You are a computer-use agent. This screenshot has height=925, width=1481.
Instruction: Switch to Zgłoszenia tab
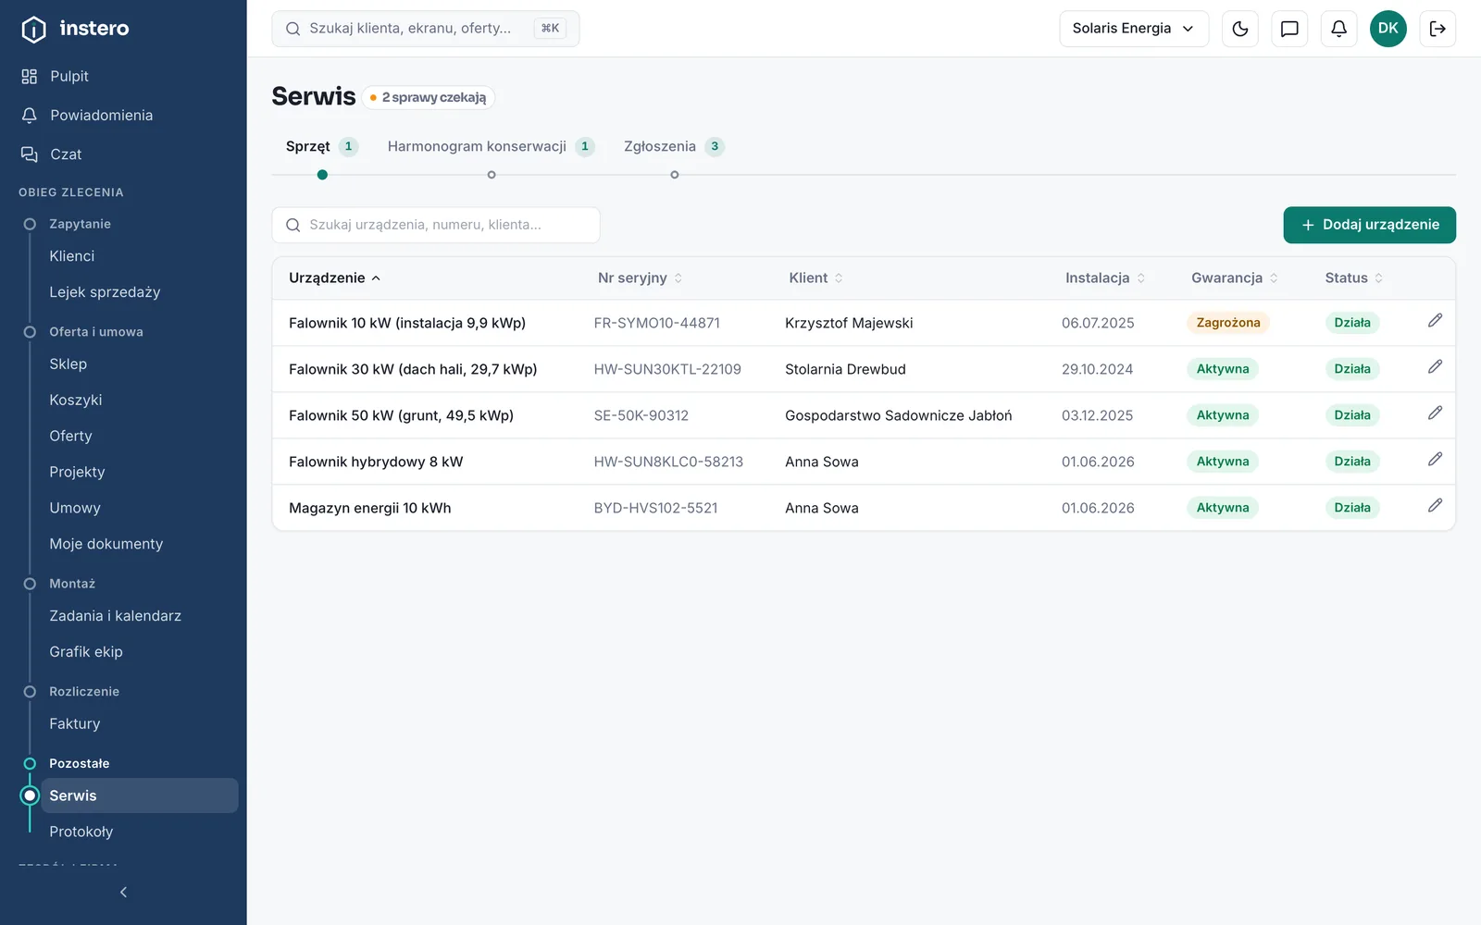click(x=674, y=146)
